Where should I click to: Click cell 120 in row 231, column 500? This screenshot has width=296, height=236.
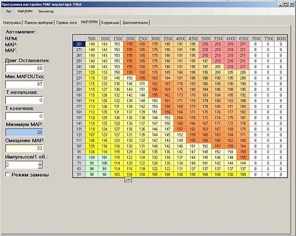click(92, 72)
